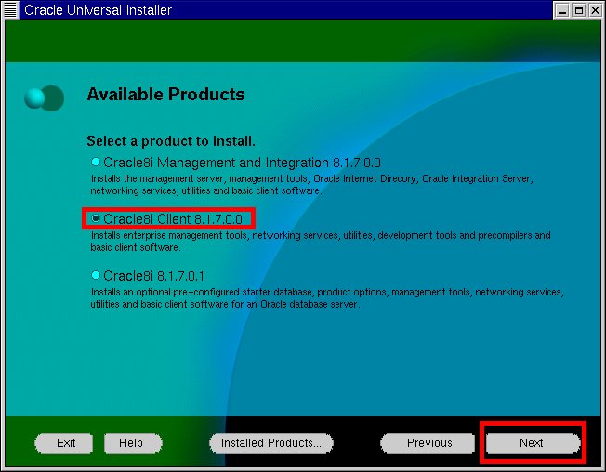606x472 pixels.
Task: Click the 'Select a product to install.' prompt
Action: [x=170, y=141]
